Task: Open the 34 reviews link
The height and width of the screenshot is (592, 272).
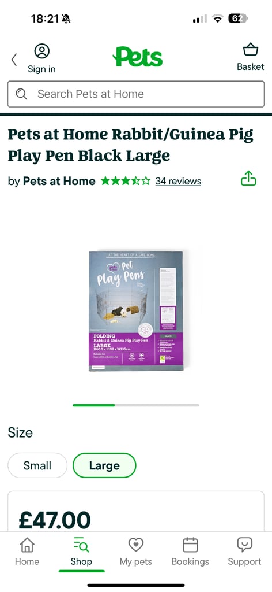Action: pyautogui.click(x=178, y=181)
